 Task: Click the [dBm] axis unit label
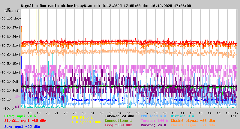(x=9, y=11)
